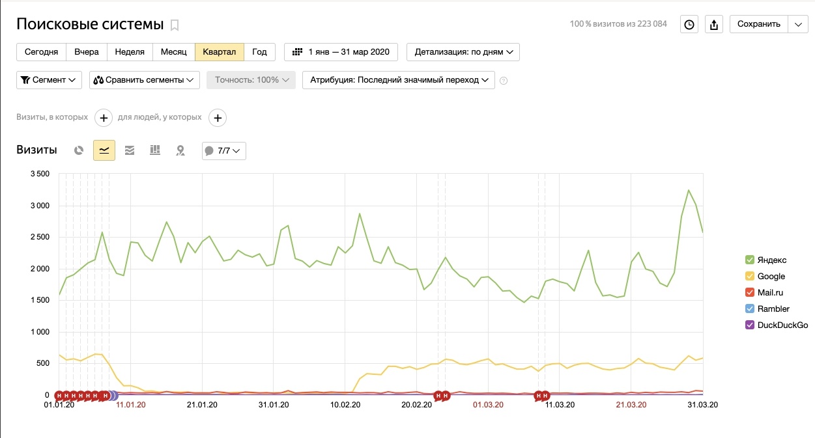Viewport: 815px width, 438px height.
Task: Add a visit condition with the plus button
Action: coord(104,118)
